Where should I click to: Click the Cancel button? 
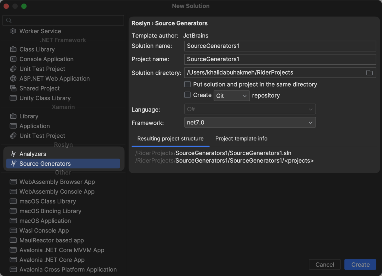point(324,265)
